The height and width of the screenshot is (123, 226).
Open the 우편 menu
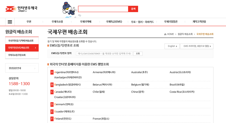[29, 22]
